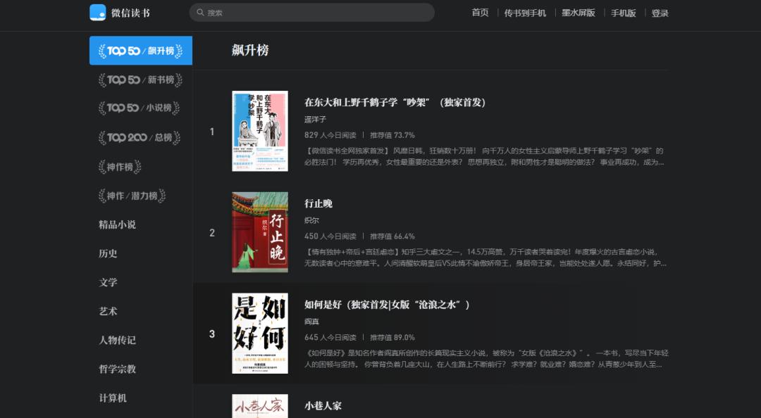The width and height of the screenshot is (761, 418).
Task: Click the magnifier icon in the search bar
Action: click(x=200, y=12)
